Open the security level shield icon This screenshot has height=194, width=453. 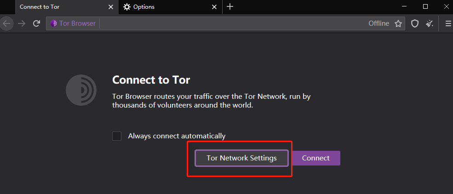[x=415, y=23]
